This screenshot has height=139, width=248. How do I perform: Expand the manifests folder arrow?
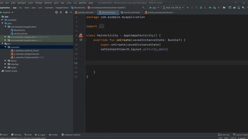(2, 20)
